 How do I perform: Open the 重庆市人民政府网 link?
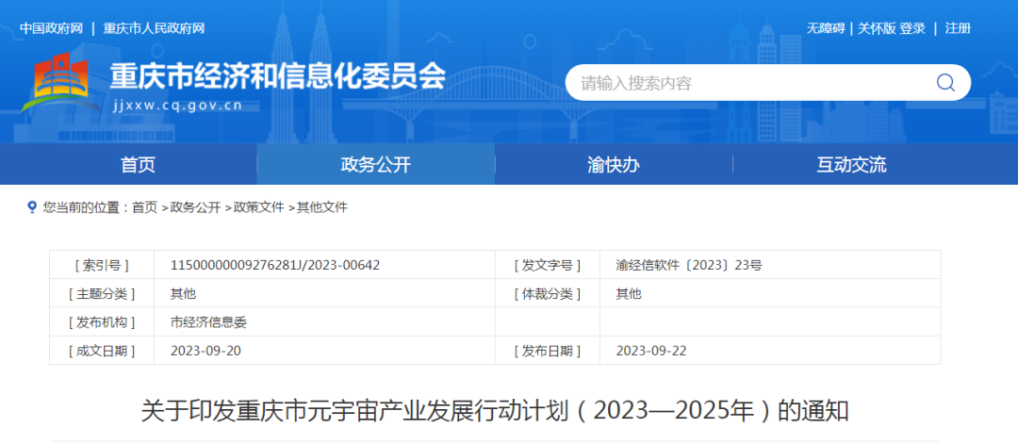point(154,28)
